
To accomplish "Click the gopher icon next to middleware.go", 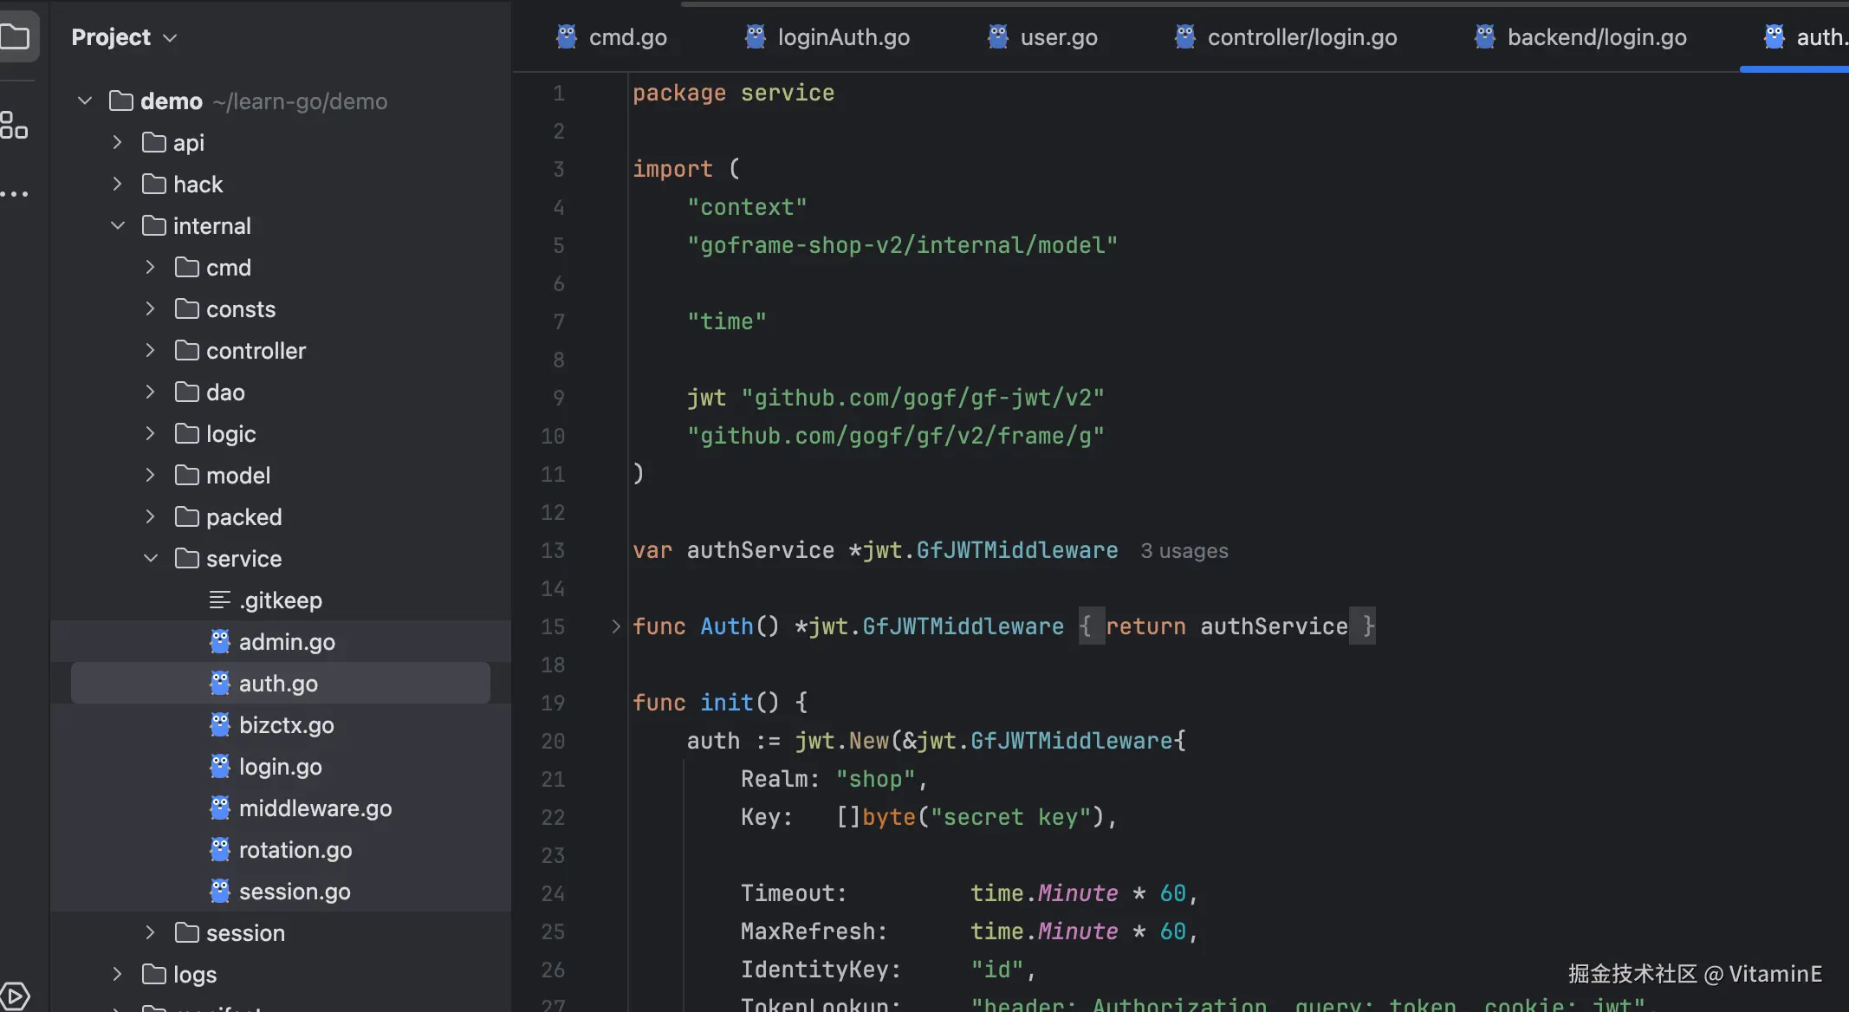I will tap(220, 808).
